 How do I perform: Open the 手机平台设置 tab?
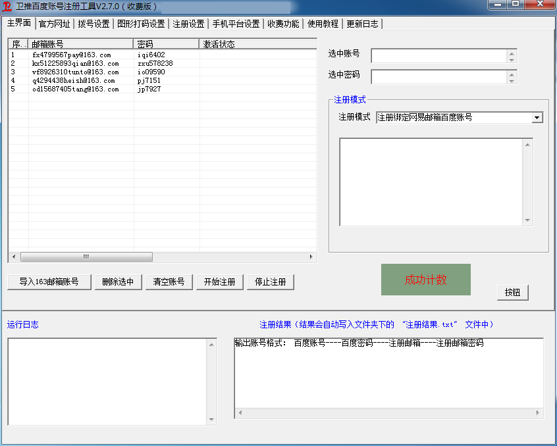coord(236,24)
